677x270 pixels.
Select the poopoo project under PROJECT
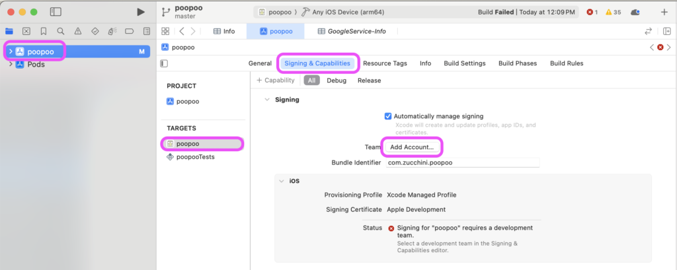(x=182, y=102)
